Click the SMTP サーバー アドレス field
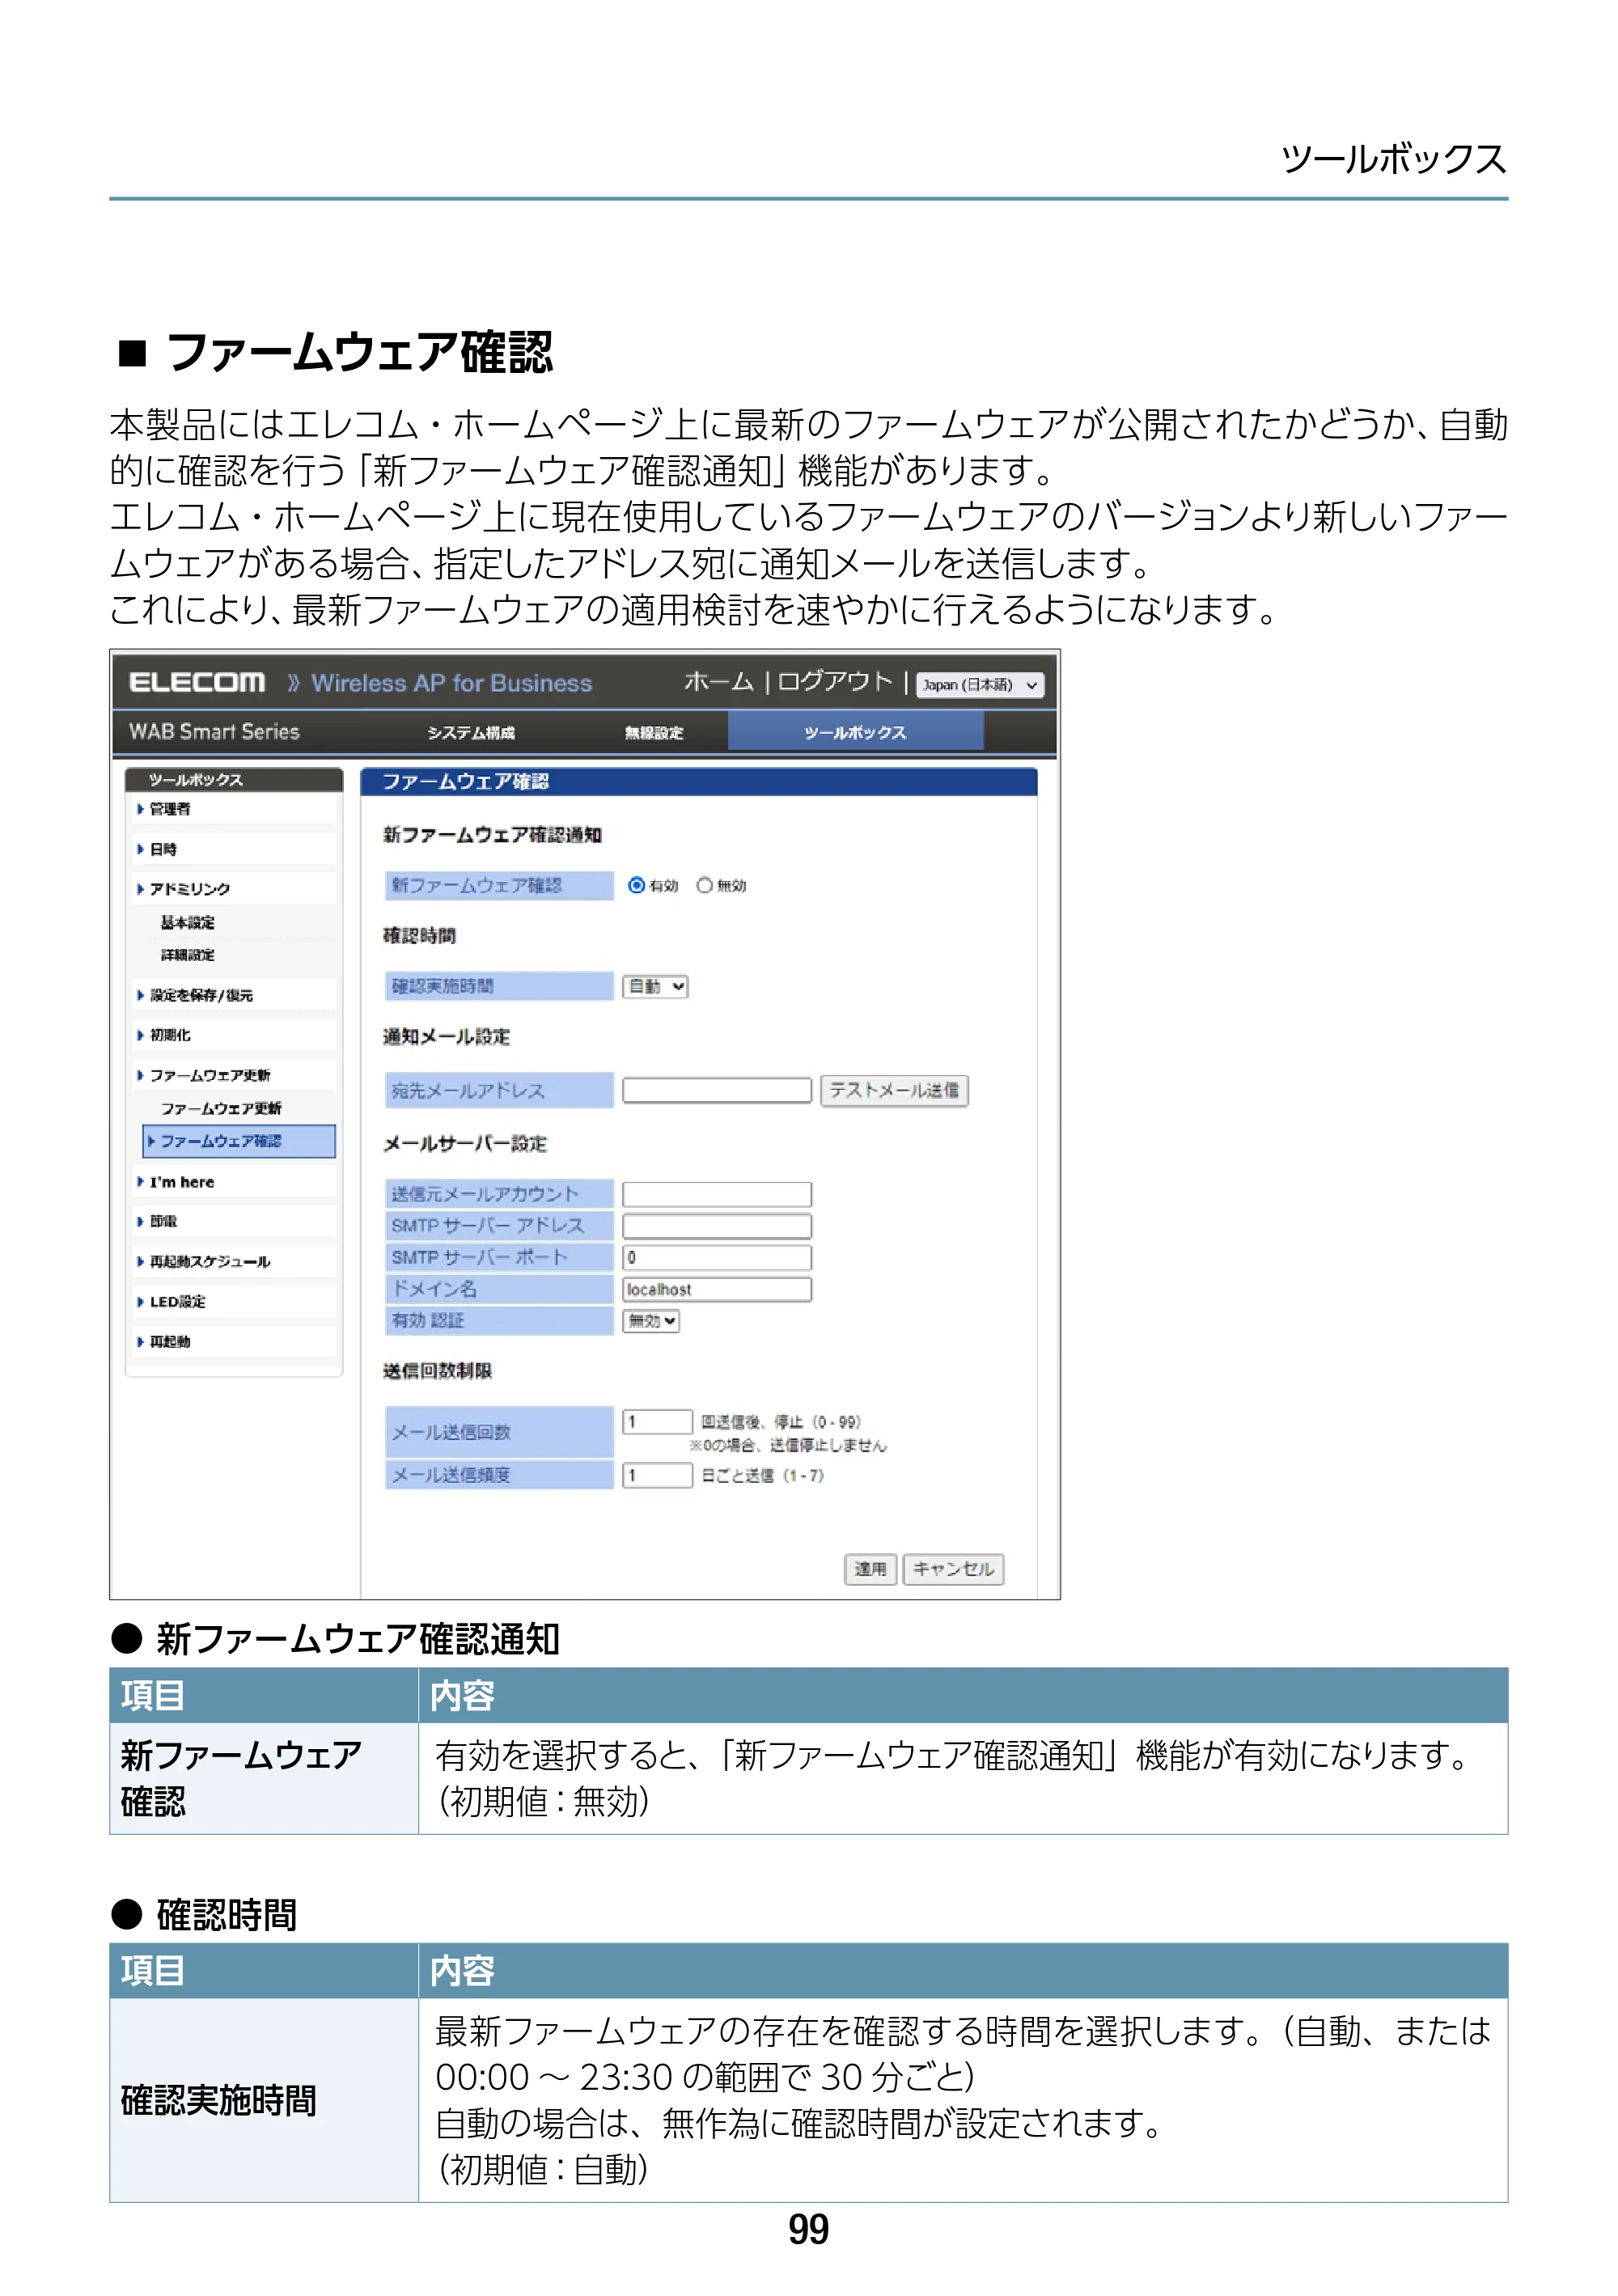Screen dimensions: 1618x2296 (716, 1226)
